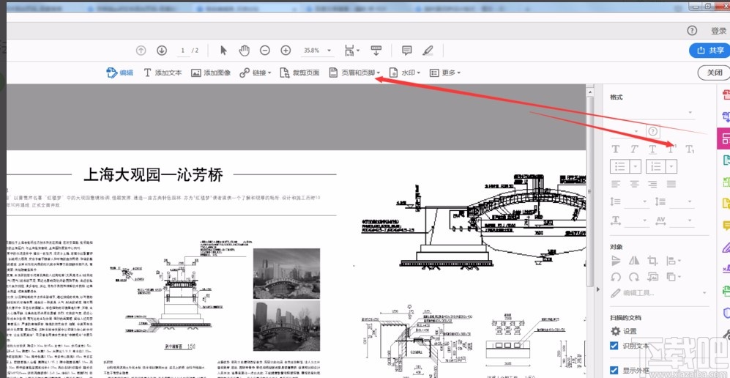730x378 pixels.
Task: Go to previous page with up arrow
Action: click(x=141, y=51)
